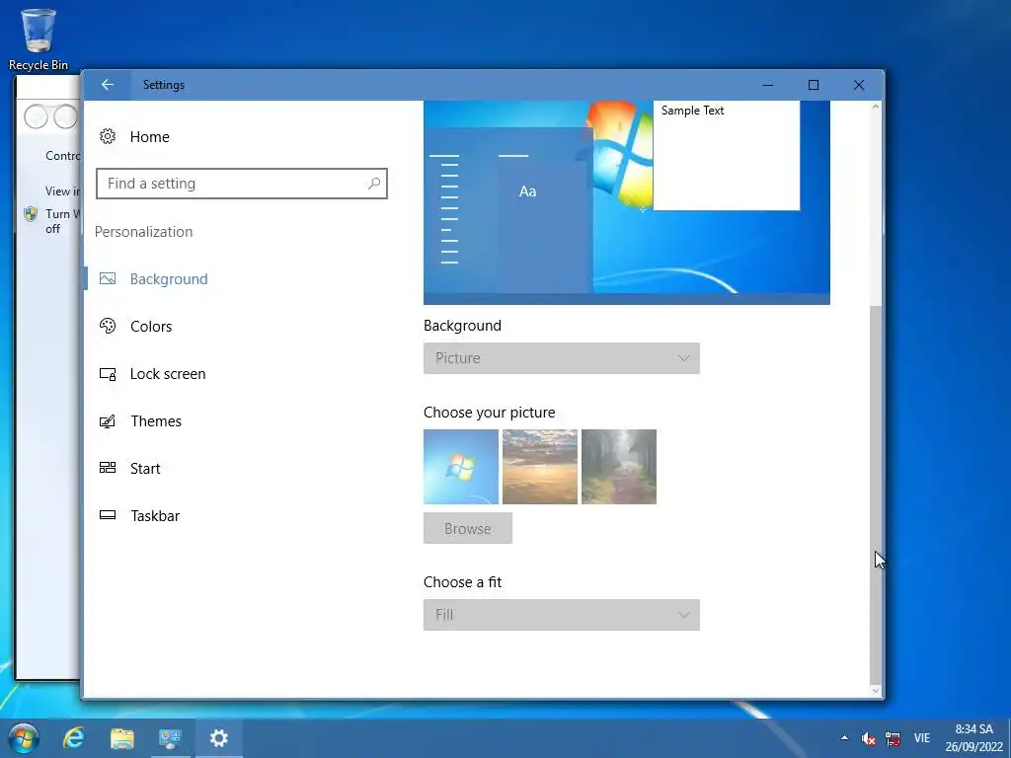Open the Windows Start orb
Viewport: 1011px width, 758px height.
24,738
